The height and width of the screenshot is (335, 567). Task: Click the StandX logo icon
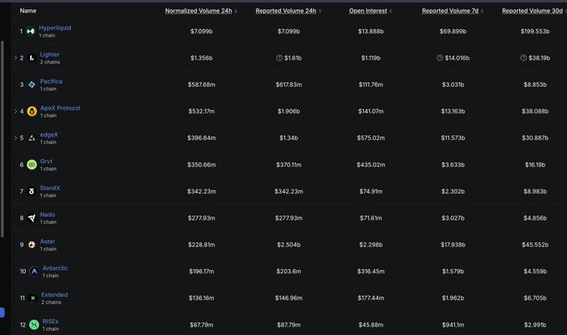32,191
